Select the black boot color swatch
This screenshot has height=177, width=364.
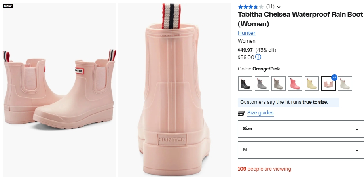245,84
